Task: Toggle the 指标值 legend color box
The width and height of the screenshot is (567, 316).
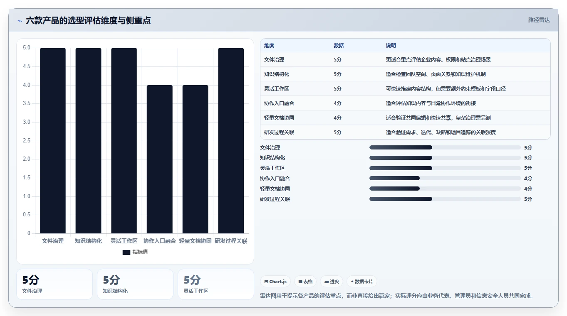Action: coord(126,252)
